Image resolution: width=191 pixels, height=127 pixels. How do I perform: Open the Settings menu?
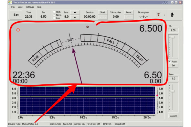click(x=30, y=7)
